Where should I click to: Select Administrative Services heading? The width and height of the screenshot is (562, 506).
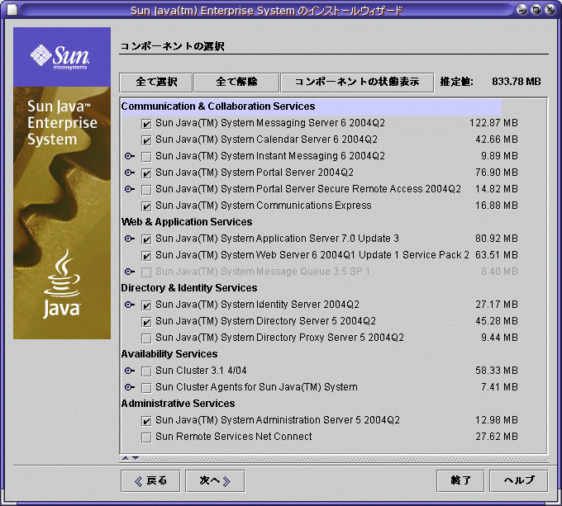pos(178,404)
